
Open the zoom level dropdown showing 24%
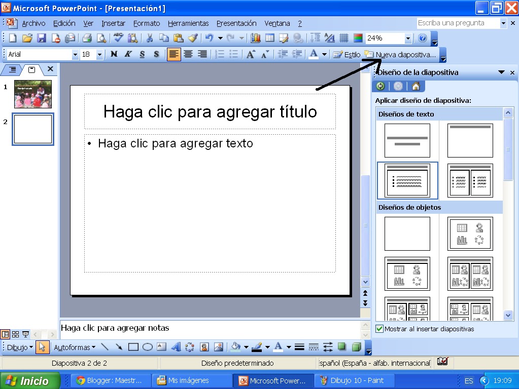pos(408,38)
